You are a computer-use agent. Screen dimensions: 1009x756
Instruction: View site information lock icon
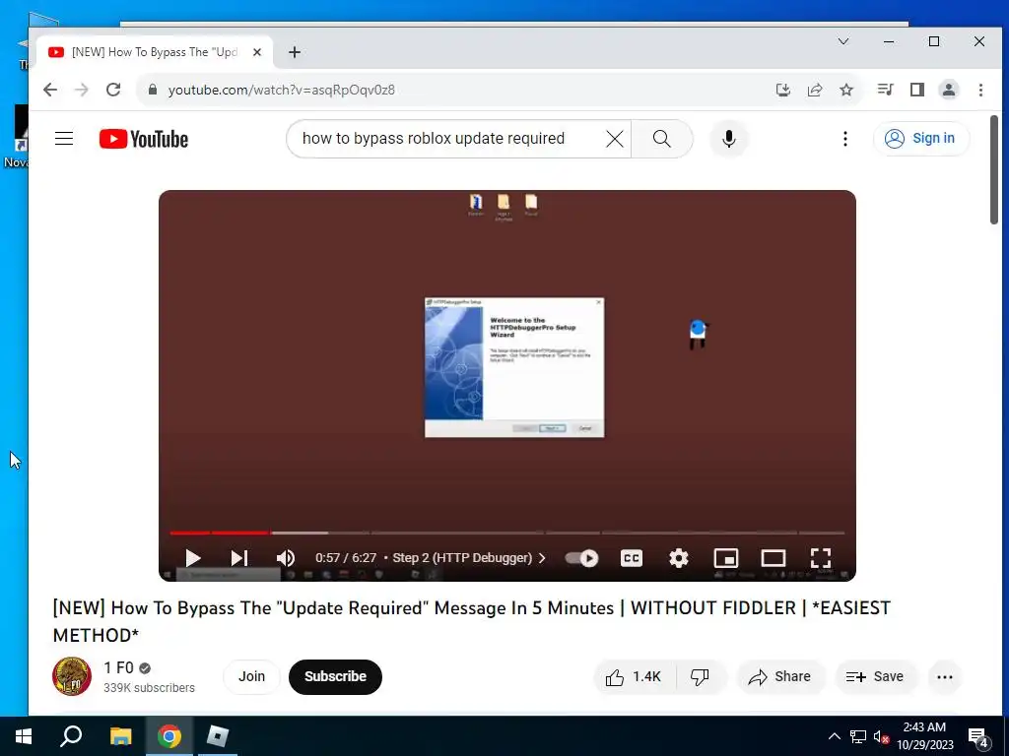tap(153, 90)
